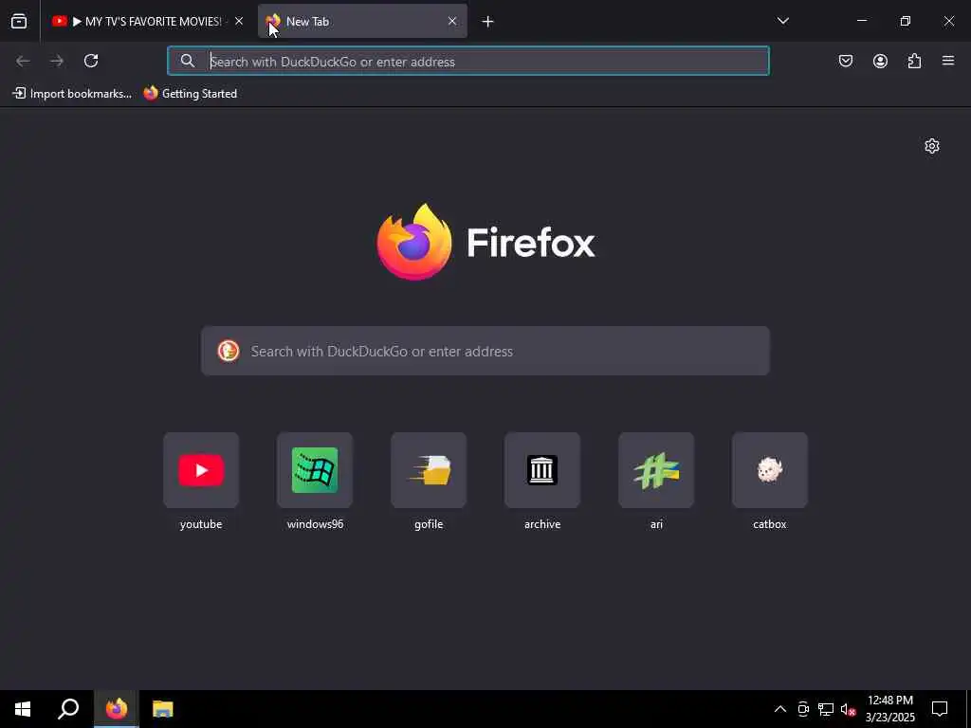
Task: Switch to MY TV'S FAVORITE MOVIES YouTube tab
Action: (x=145, y=22)
